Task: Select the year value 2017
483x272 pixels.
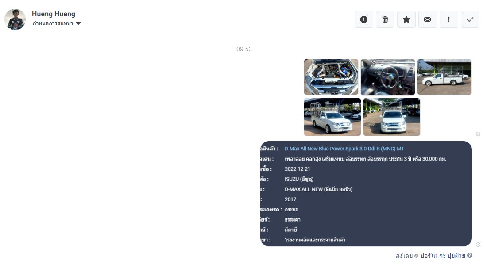Action: 290,199
